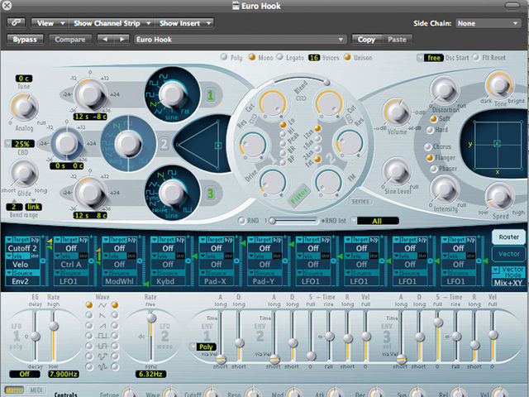Viewport: 529px width, 397px height.
Task: Toggle the RND randomize button
Action: [241, 221]
